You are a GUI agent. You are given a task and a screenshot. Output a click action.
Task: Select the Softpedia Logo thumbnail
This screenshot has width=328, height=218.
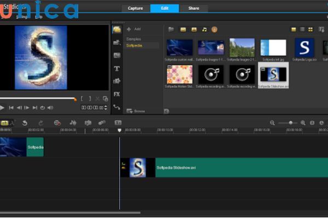pyautogui.click(x=304, y=47)
